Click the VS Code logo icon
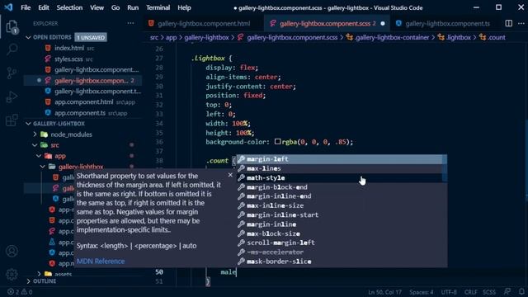Image resolution: width=528 pixels, height=297 pixels. pyautogui.click(x=8, y=7)
